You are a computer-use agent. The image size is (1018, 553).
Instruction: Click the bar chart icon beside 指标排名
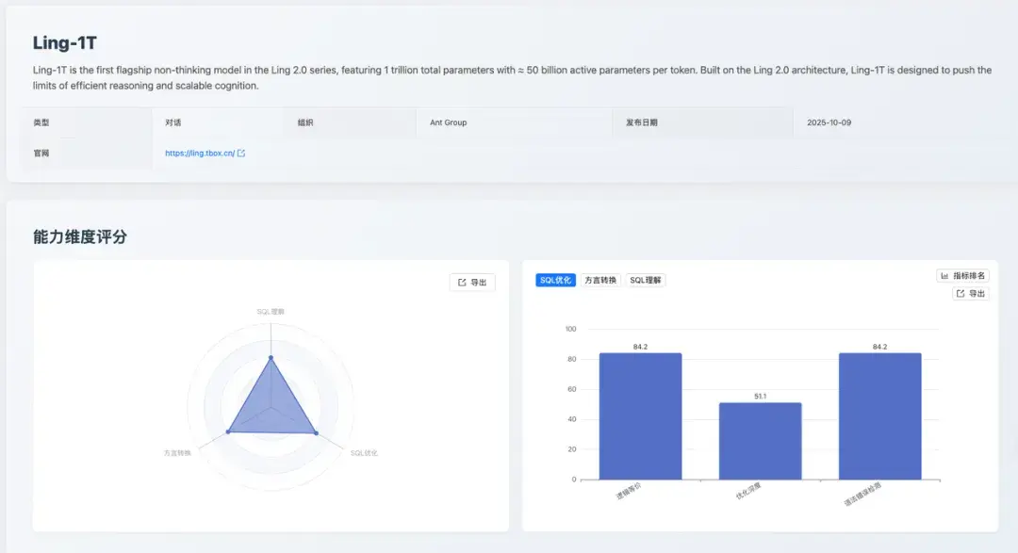point(944,275)
